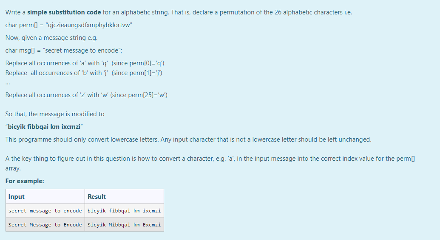Click the 'For example:' heading
440x240 pixels.
coord(25,181)
